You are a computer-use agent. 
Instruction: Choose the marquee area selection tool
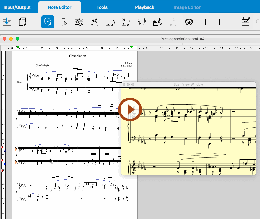(64, 22)
